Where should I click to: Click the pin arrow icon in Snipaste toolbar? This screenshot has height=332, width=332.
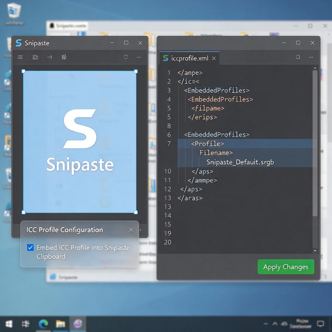(50, 57)
